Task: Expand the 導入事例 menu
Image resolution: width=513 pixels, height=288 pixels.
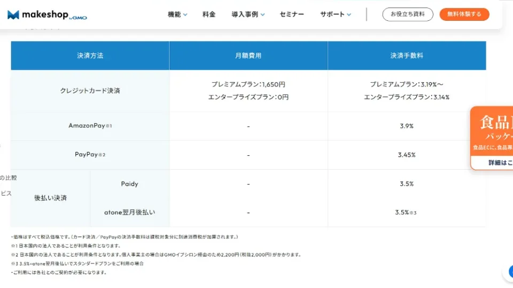Action: coord(248,14)
